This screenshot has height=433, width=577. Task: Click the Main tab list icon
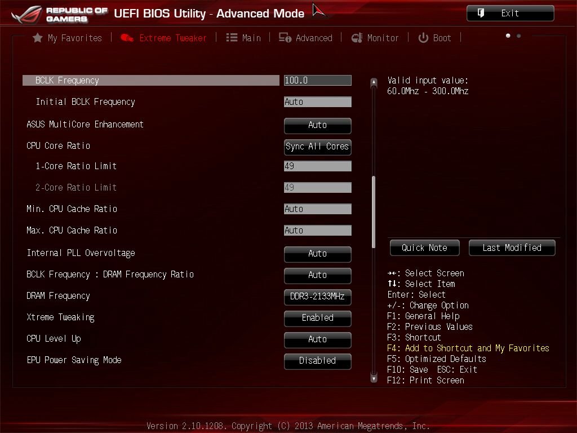click(x=232, y=38)
